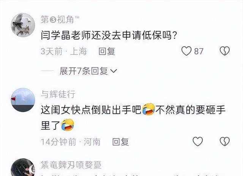Click the 3天前 · 上海 timestamp
Image resolution: width=243 pixels, height=176 pixels.
(x=64, y=51)
